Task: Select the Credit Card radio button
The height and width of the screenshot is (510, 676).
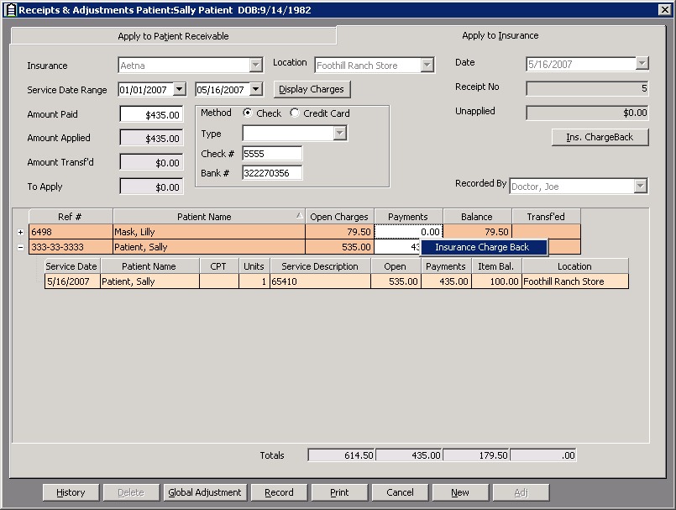Action: (x=295, y=113)
